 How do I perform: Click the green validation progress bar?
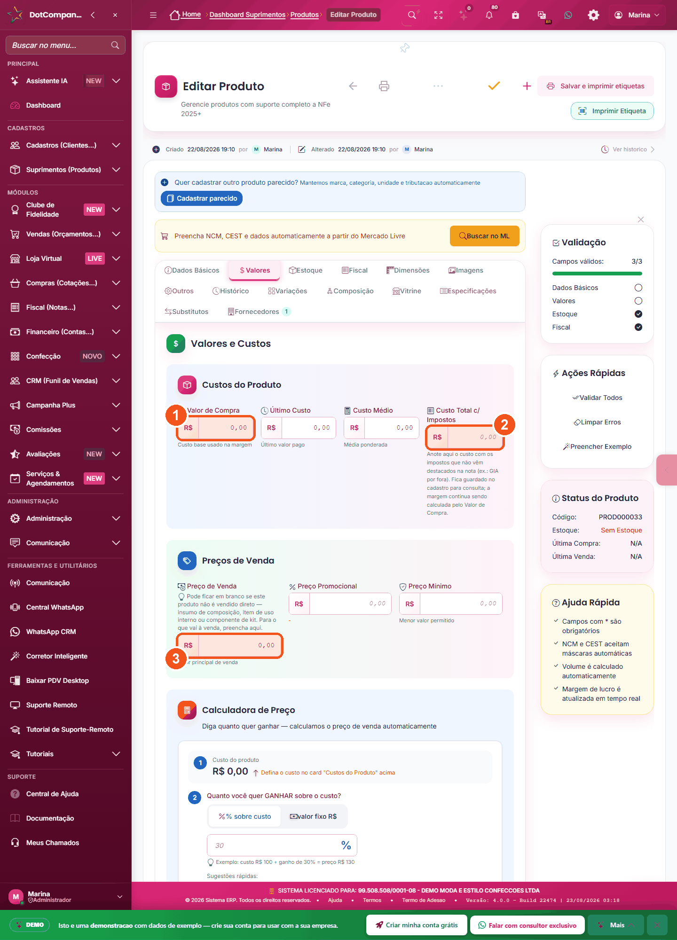pyautogui.click(x=597, y=274)
